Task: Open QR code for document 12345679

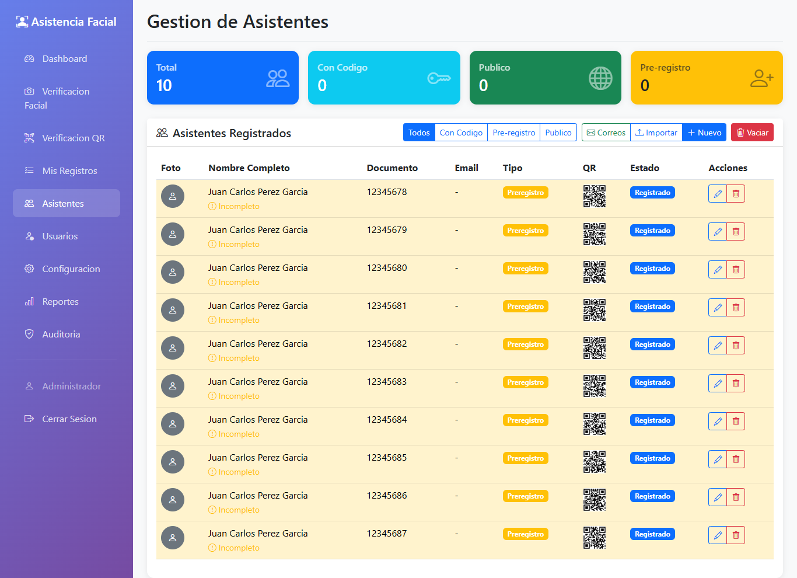Action: pyautogui.click(x=594, y=234)
